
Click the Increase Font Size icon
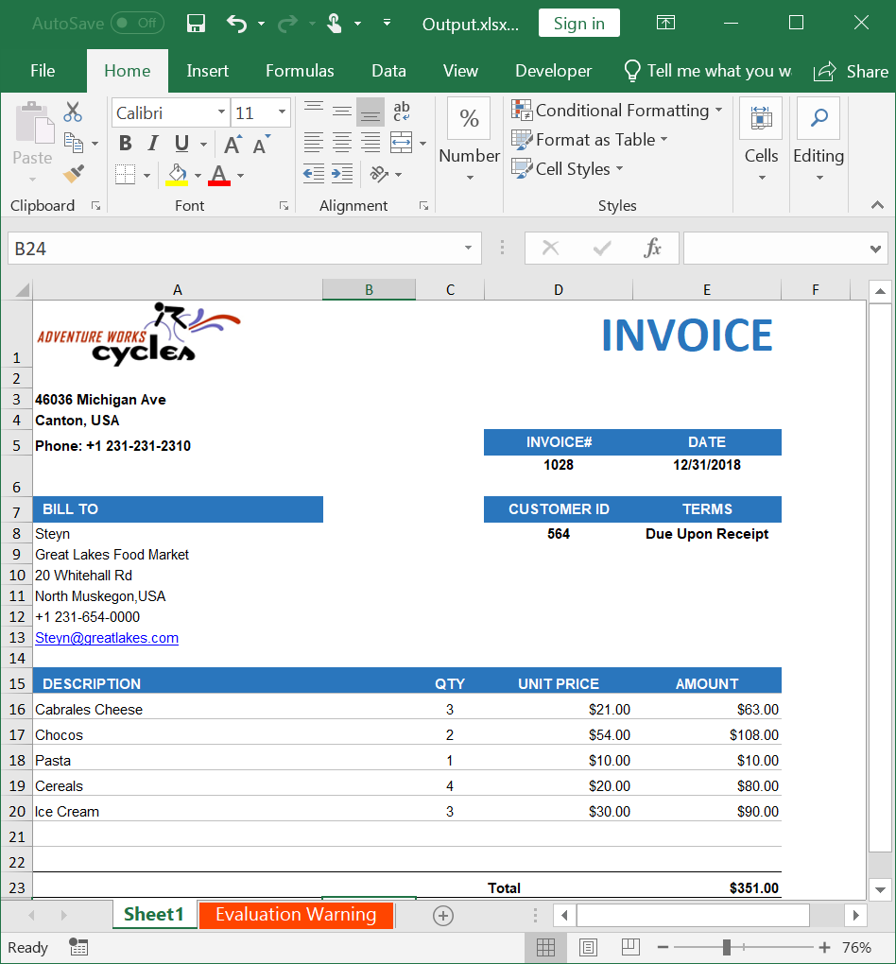232,145
